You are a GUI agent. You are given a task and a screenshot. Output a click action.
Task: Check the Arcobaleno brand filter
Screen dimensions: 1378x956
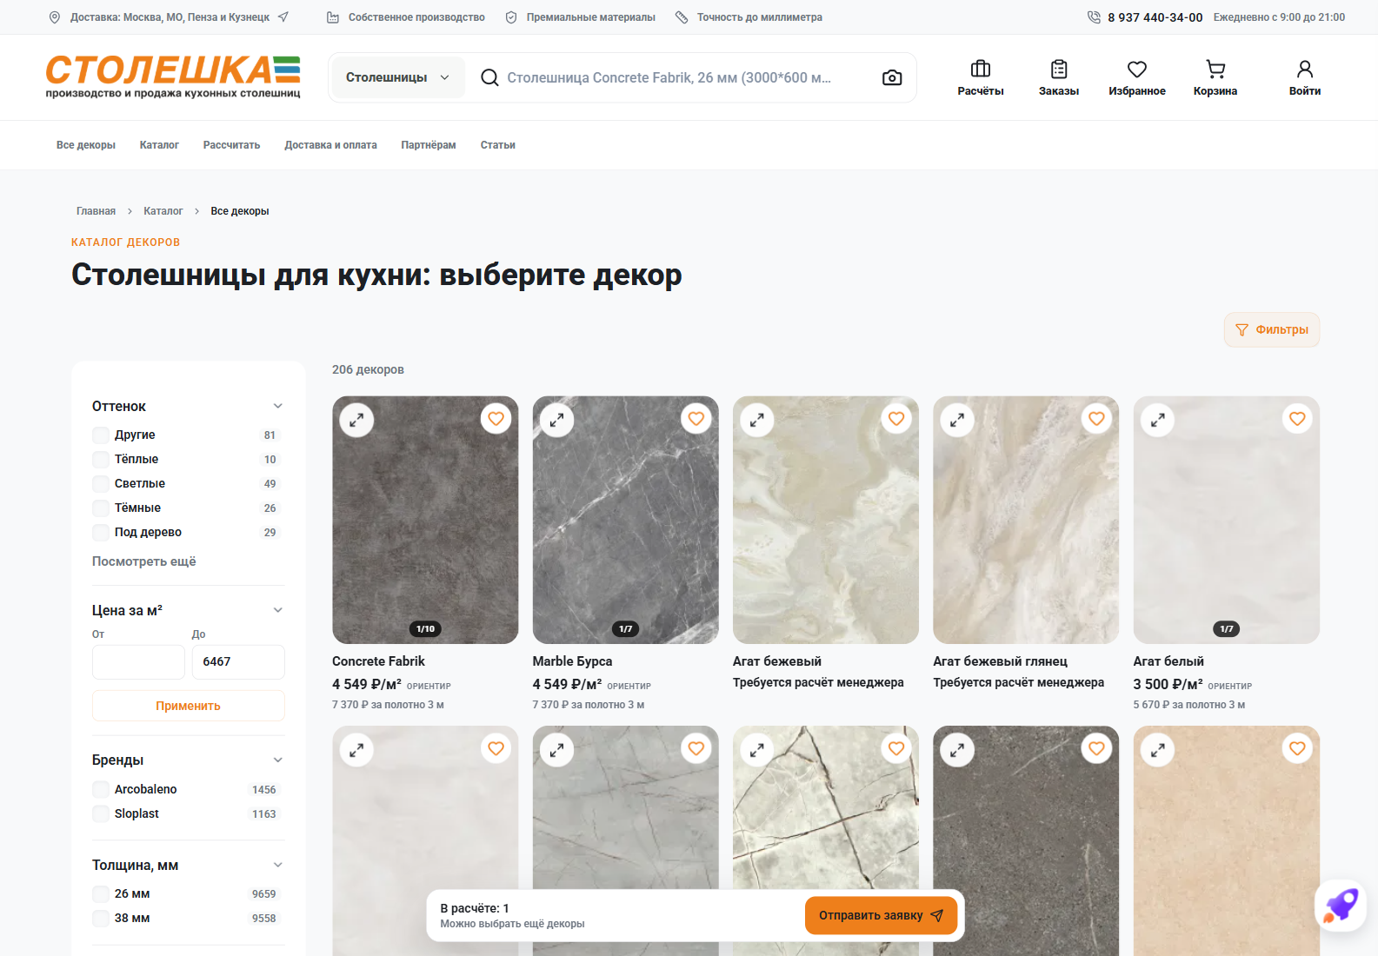pyautogui.click(x=101, y=789)
